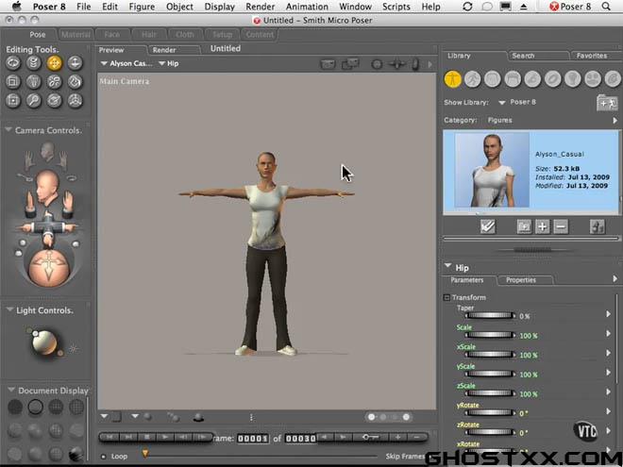The height and width of the screenshot is (467, 623).
Task: Click the Area Render icon in preview toolbar
Action: pyautogui.click(x=350, y=64)
